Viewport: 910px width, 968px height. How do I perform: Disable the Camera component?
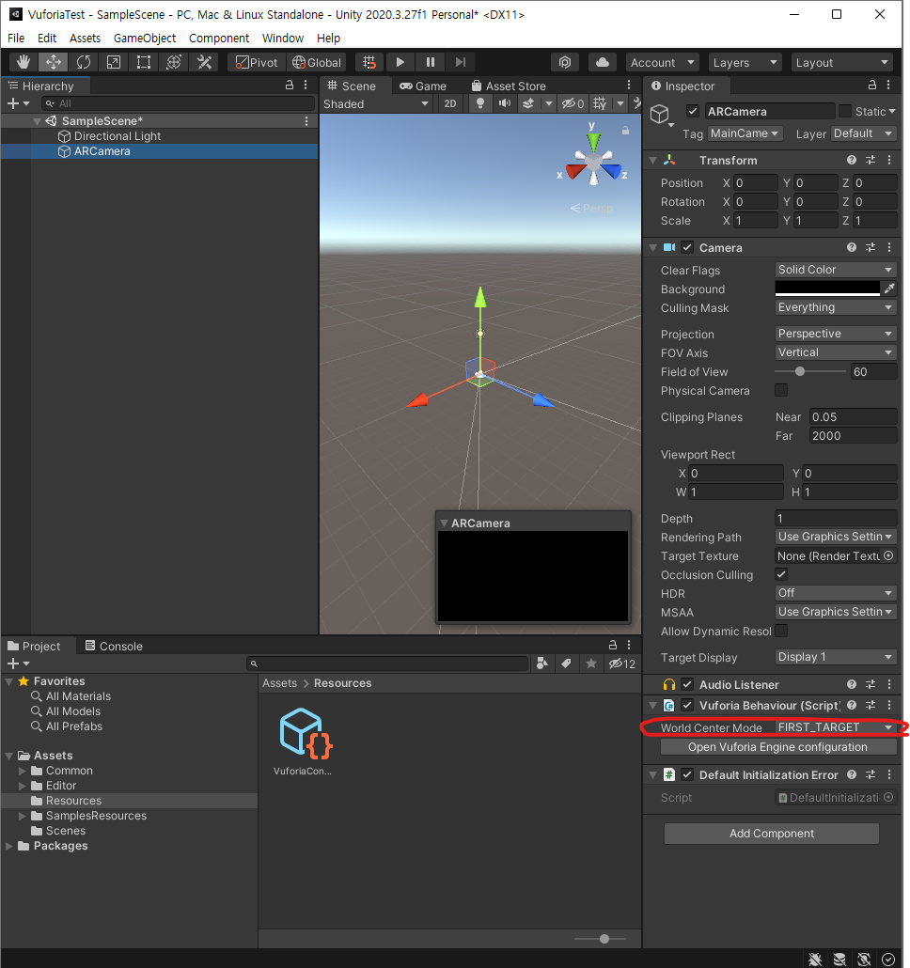click(687, 247)
